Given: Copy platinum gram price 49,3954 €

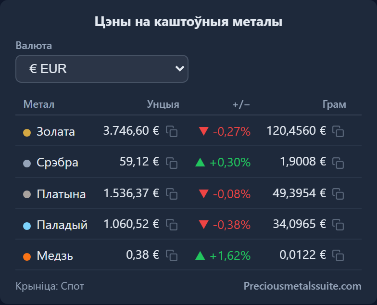Looking at the screenshot, I should [x=338, y=194].
